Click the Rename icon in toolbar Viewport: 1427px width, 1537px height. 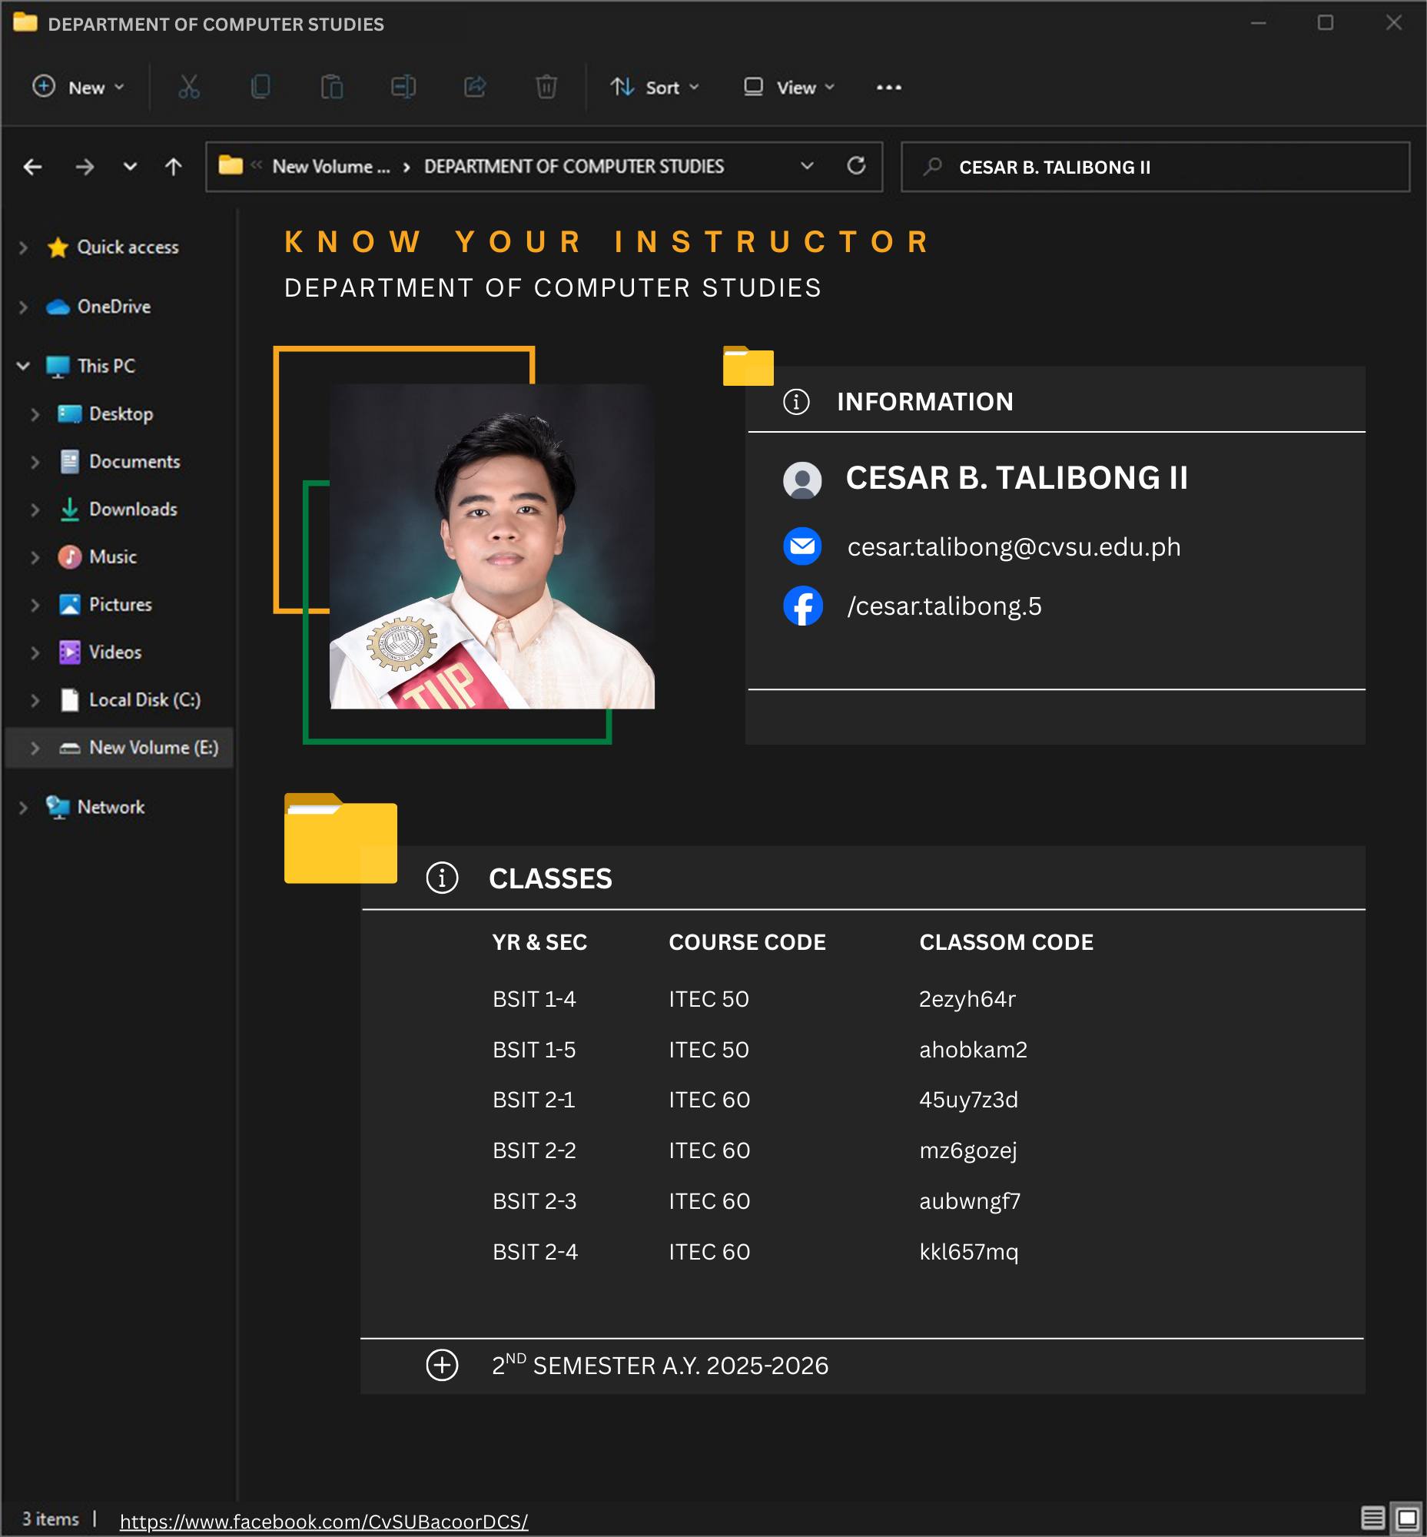tap(403, 87)
